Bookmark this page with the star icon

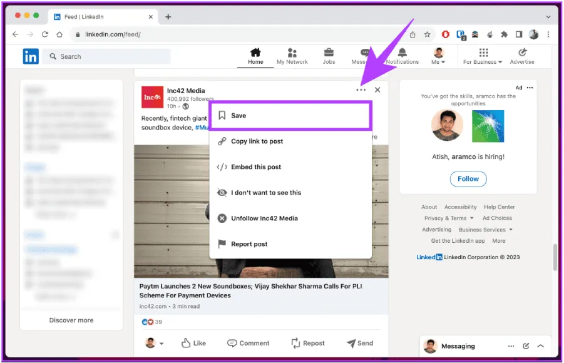coord(427,34)
